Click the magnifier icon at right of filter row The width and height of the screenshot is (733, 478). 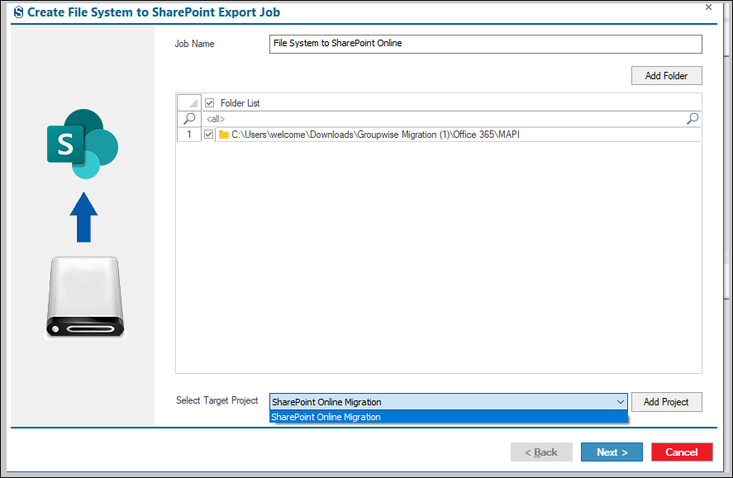tap(693, 119)
